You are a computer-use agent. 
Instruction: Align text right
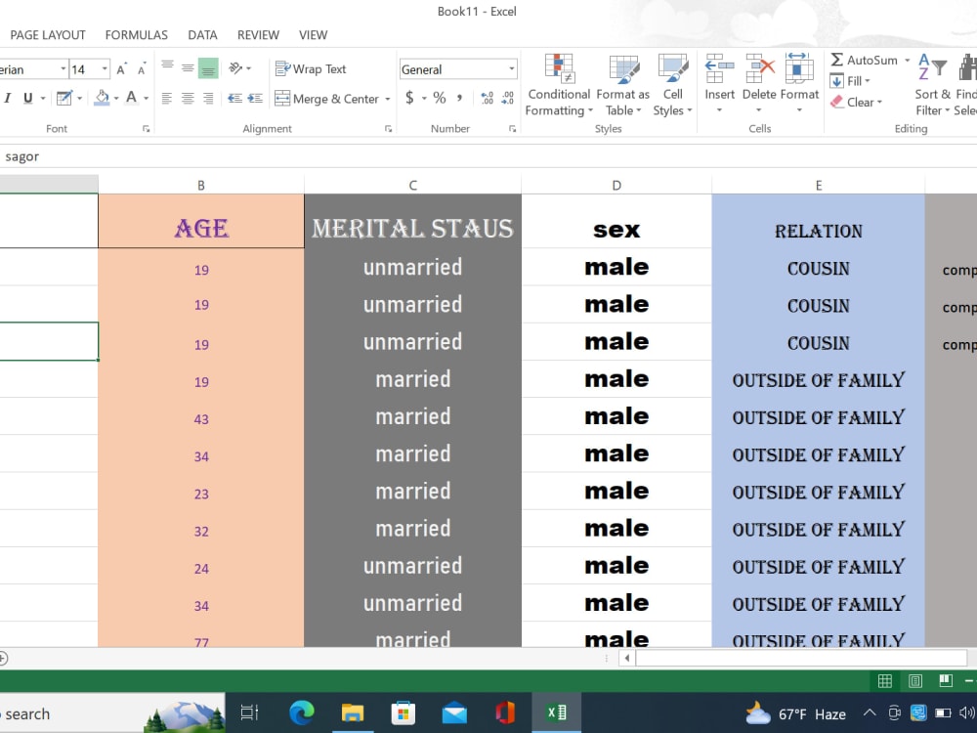pos(208,98)
